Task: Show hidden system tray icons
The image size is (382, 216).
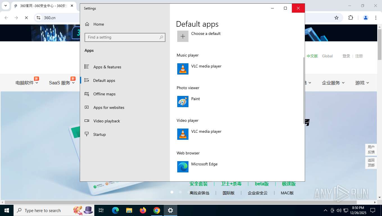Action: pyautogui.click(x=326, y=210)
